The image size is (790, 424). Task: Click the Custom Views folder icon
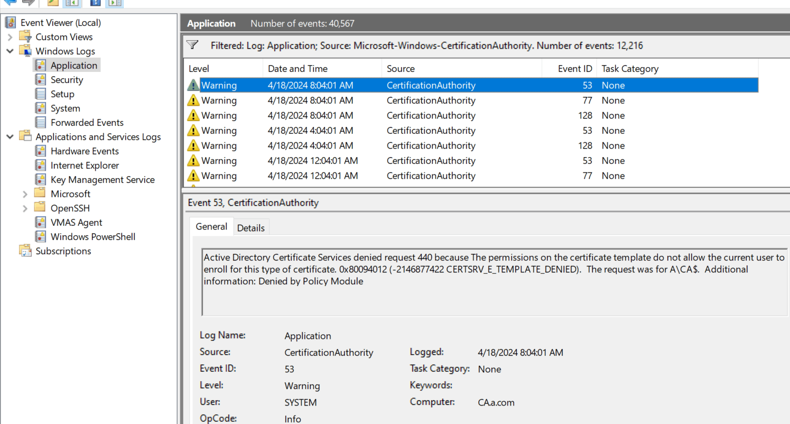tap(25, 36)
